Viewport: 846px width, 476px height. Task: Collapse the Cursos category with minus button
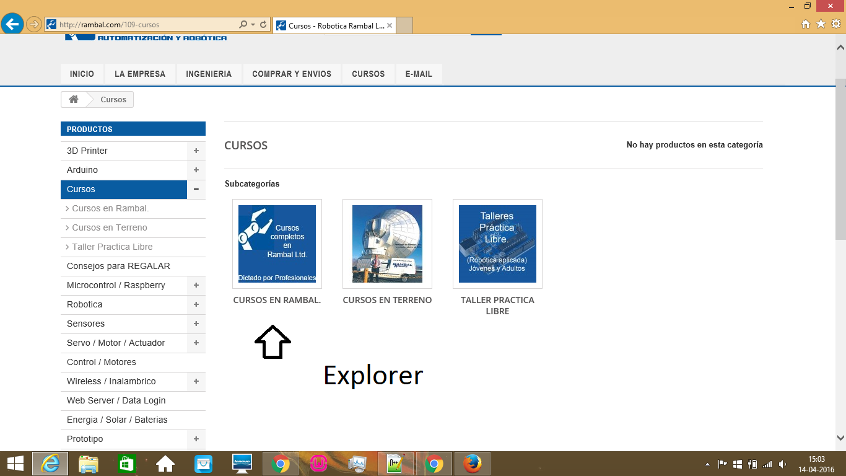pos(196,189)
